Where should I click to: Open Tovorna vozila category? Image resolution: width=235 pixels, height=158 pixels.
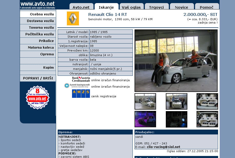(x=38, y=28)
